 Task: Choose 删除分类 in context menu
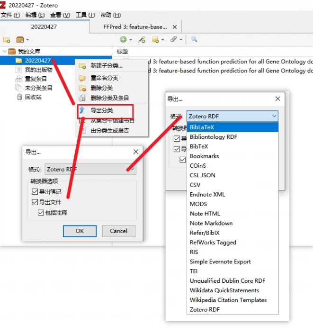tap(112, 88)
